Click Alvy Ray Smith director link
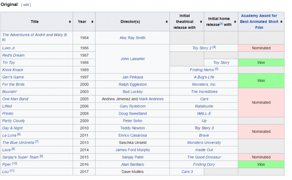The width and height of the screenshot is (292, 180). click(133, 38)
